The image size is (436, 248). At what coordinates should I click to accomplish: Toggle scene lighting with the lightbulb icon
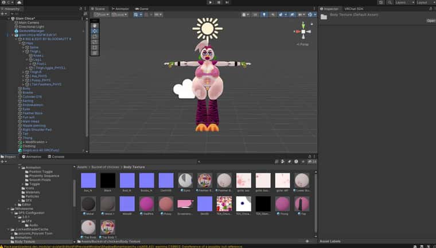coord(264,14)
